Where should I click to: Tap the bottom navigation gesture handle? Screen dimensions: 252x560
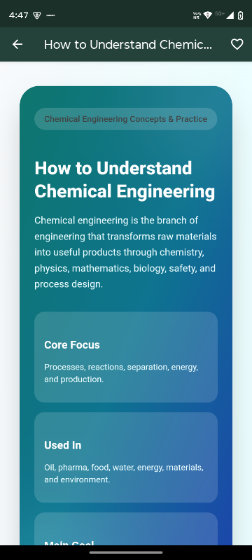(126, 553)
